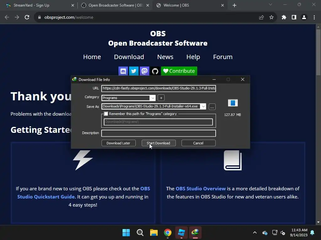
Task: Click Download Later button
Action: [118, 143]
